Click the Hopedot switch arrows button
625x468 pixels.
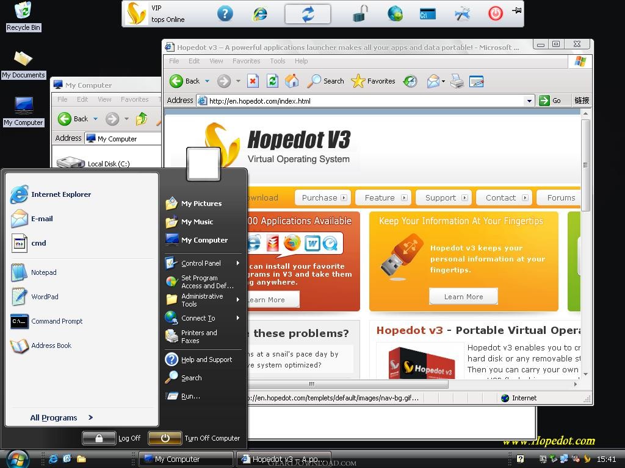[308, 14]
